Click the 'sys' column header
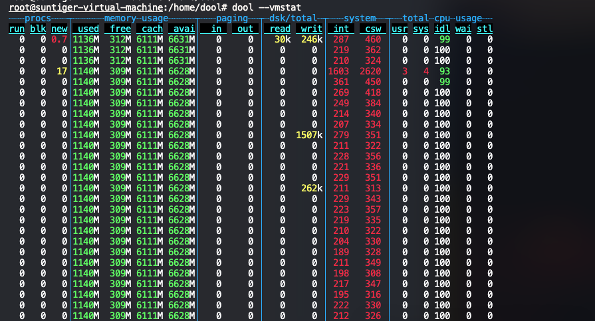This screenshot has height=321, width=595. tap(421, 29)
